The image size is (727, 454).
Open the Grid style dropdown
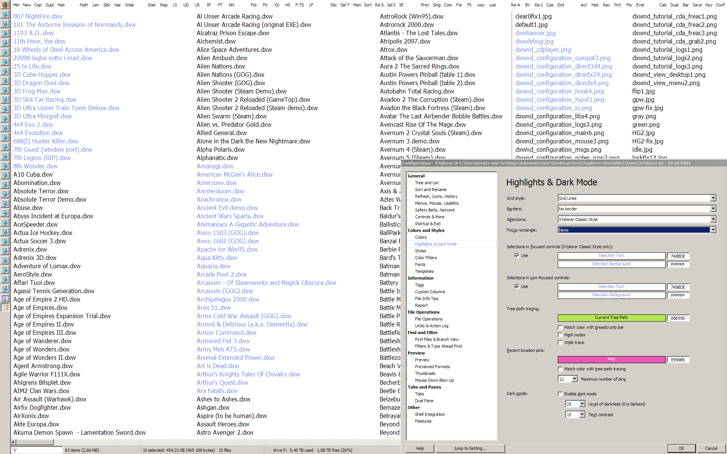click(713, 198)
